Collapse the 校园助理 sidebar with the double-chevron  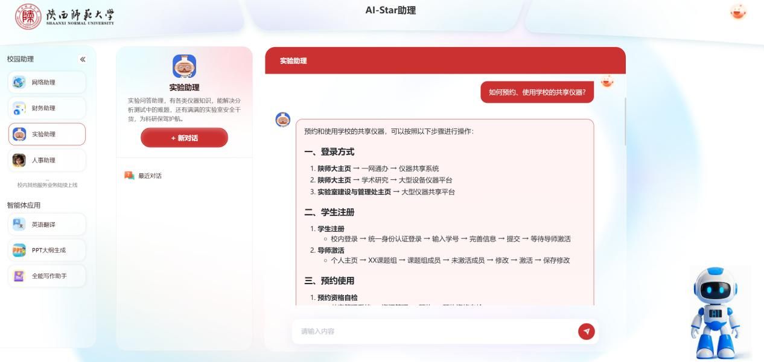click(x=83, y=59)
